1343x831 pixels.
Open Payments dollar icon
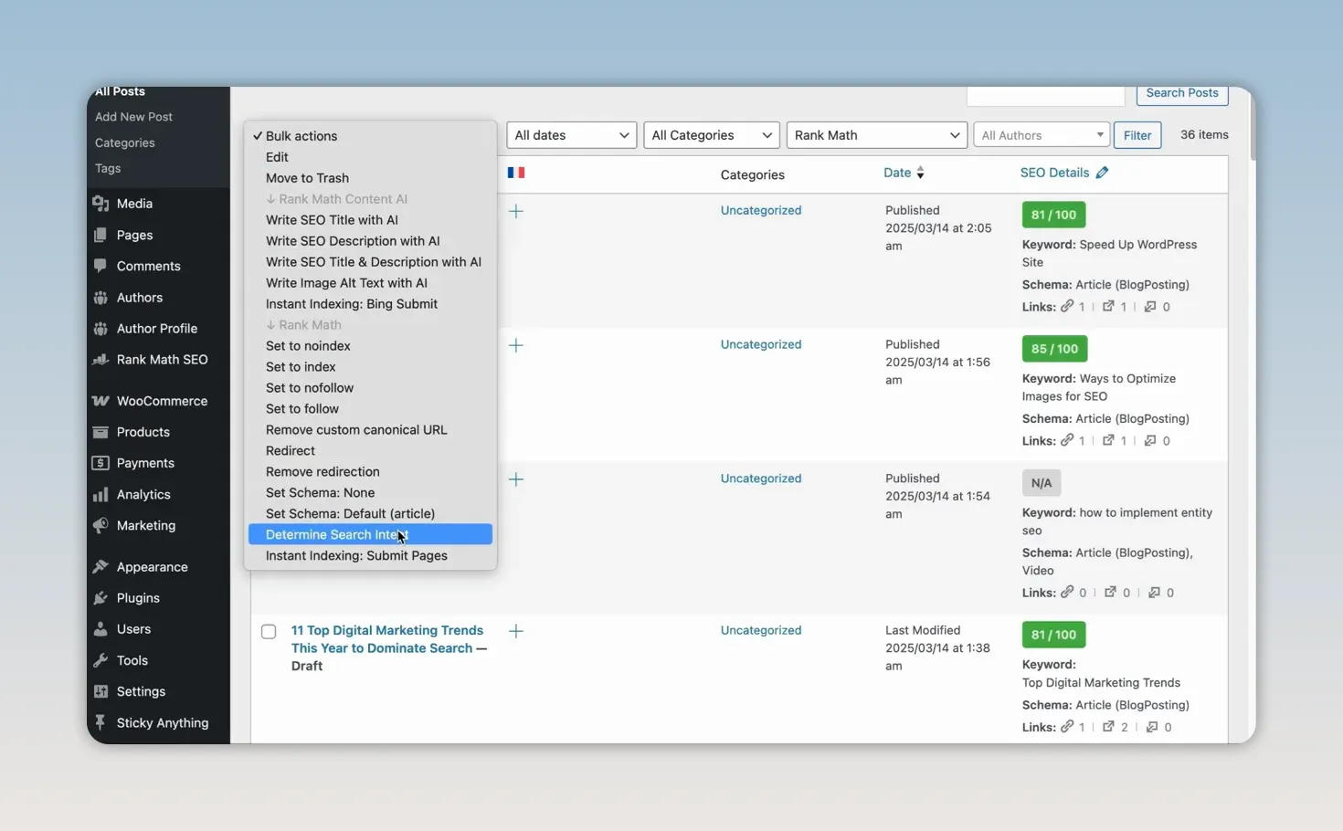click(100, 463)
